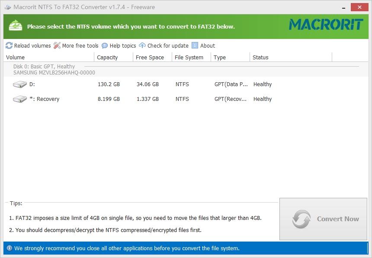Click the app icon in title bar

(x=8, y=7)
